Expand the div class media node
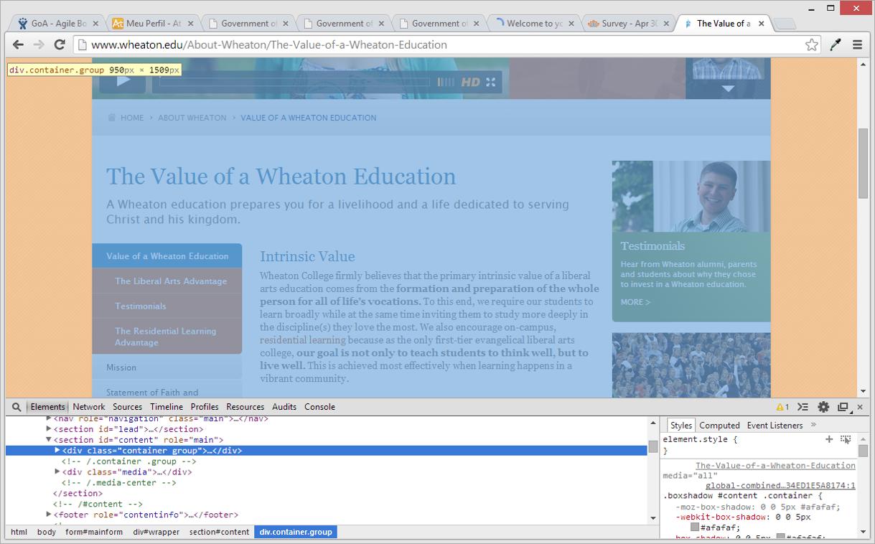The image size is (875, 544). tap(57, 472)
